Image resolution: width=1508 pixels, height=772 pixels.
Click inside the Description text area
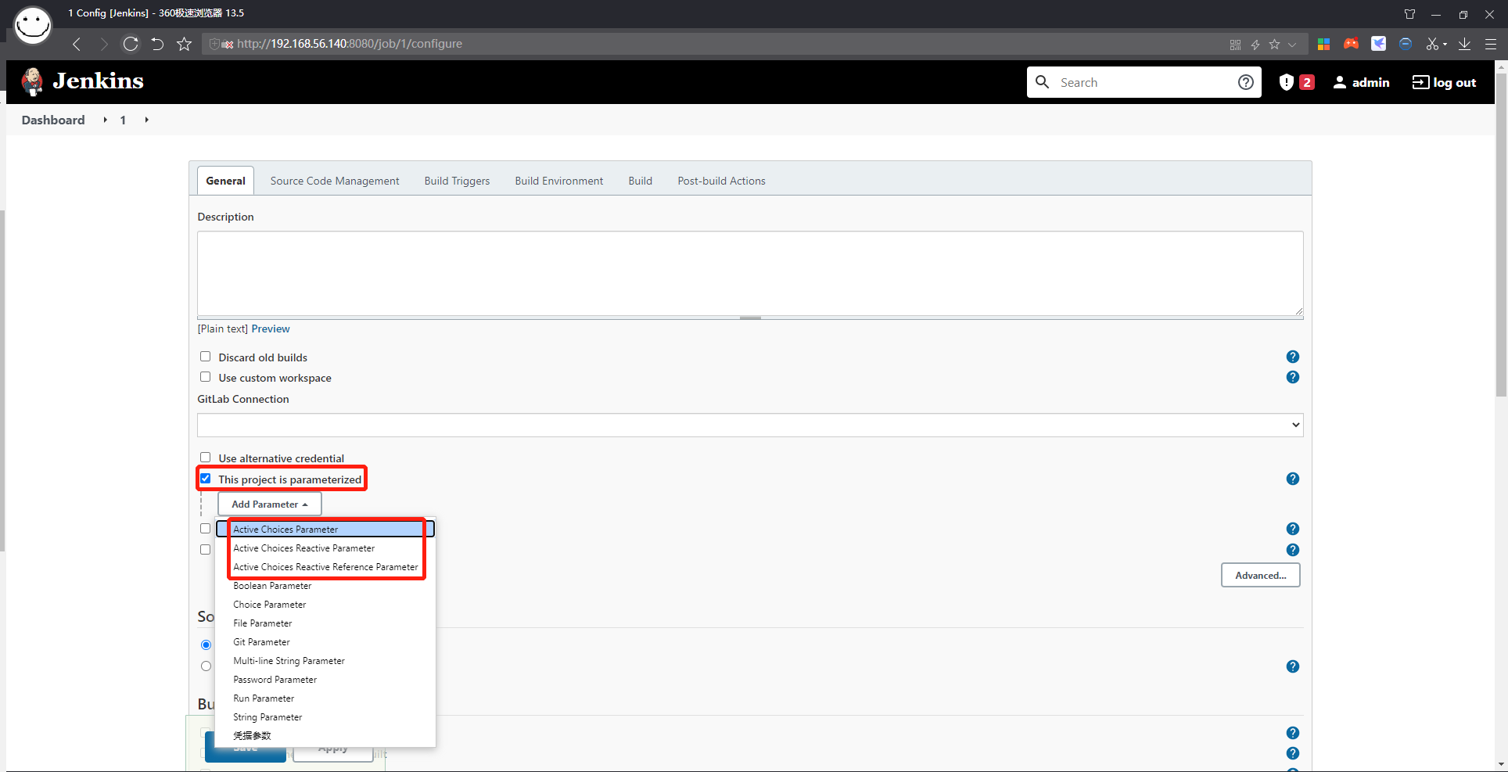(x=750, y=273)
